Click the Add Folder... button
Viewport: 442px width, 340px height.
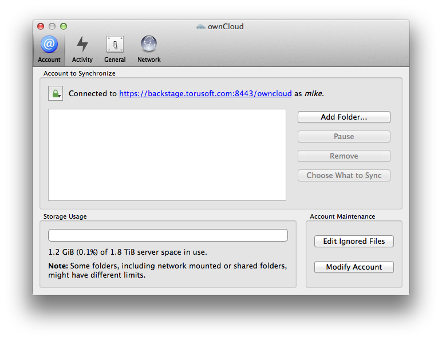[x=344, y=117]
